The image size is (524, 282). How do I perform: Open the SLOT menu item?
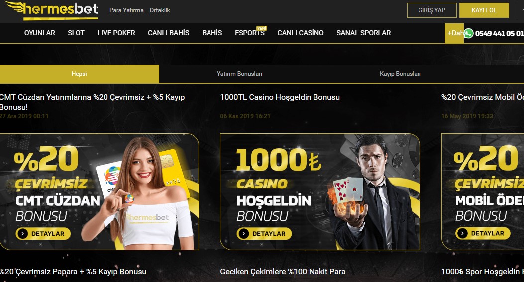pyautogui.click(x=76, y=33)
